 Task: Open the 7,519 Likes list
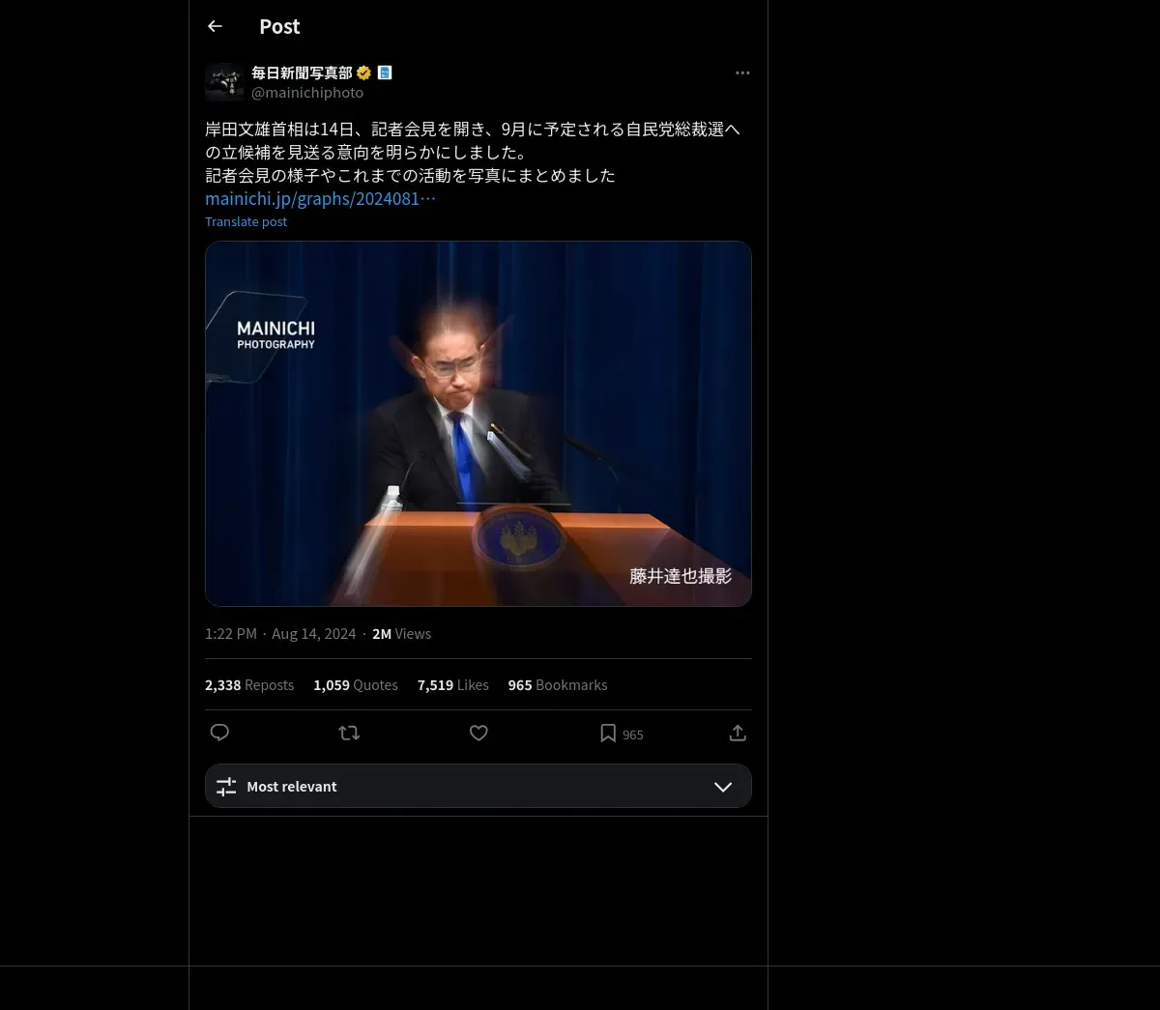[453, 684]
